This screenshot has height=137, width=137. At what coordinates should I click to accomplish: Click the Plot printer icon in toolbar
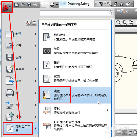[x=52, y=5]
